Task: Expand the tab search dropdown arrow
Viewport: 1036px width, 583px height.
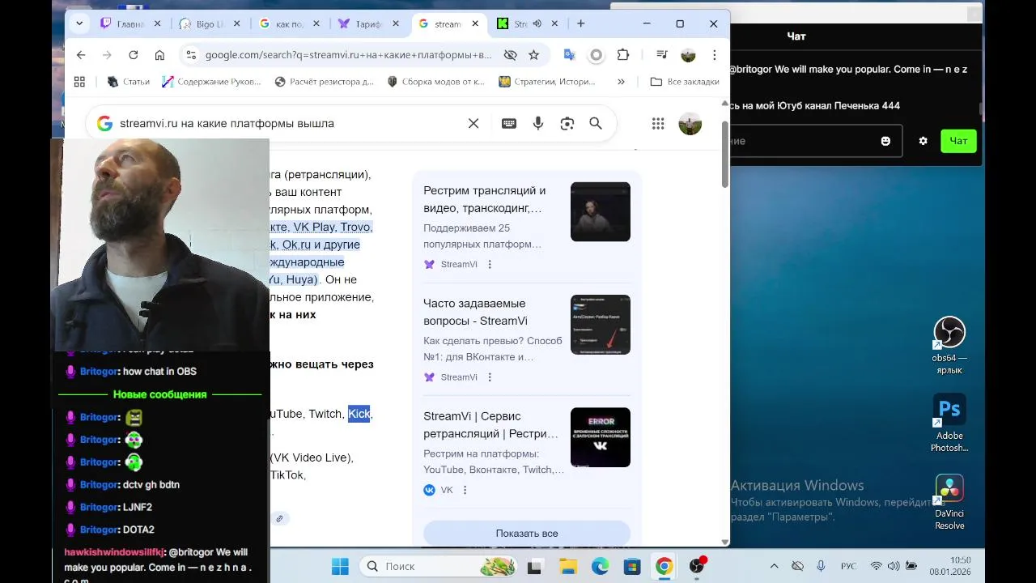Action: 79,23
